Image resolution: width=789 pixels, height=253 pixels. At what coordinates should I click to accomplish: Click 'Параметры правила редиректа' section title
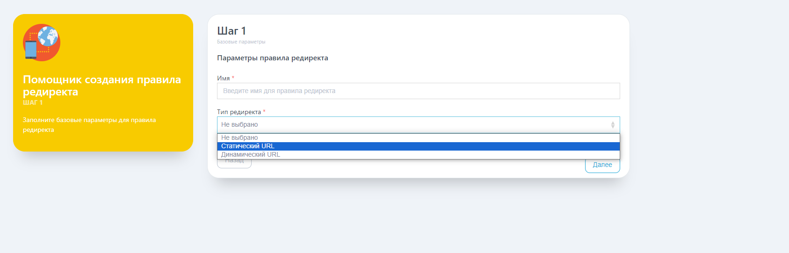click(x=272, y=58)
